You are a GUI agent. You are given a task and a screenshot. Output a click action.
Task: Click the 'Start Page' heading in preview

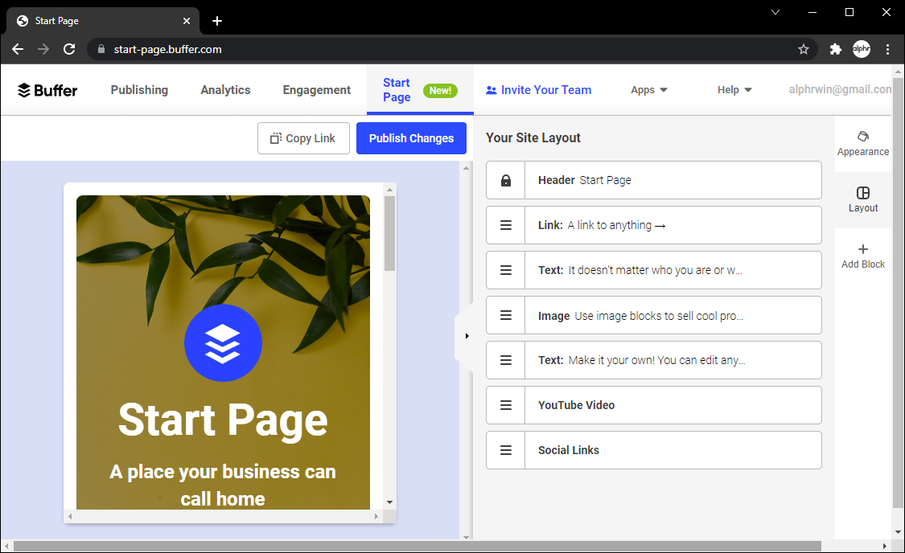[223, 420]
